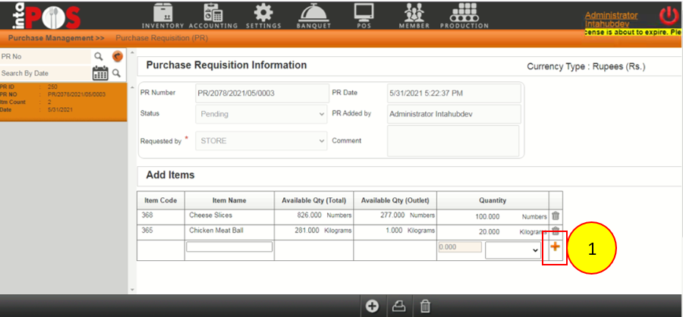Expand the Status dropdown
Screen dimensions: 683x317
261,115
